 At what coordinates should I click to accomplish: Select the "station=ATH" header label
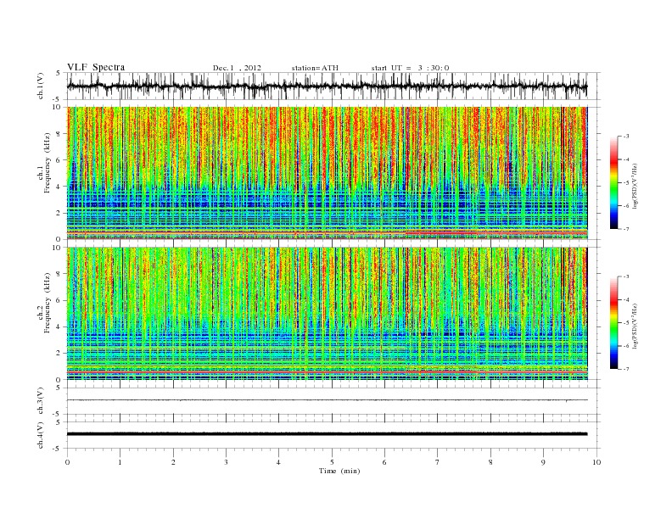(315, 68)
